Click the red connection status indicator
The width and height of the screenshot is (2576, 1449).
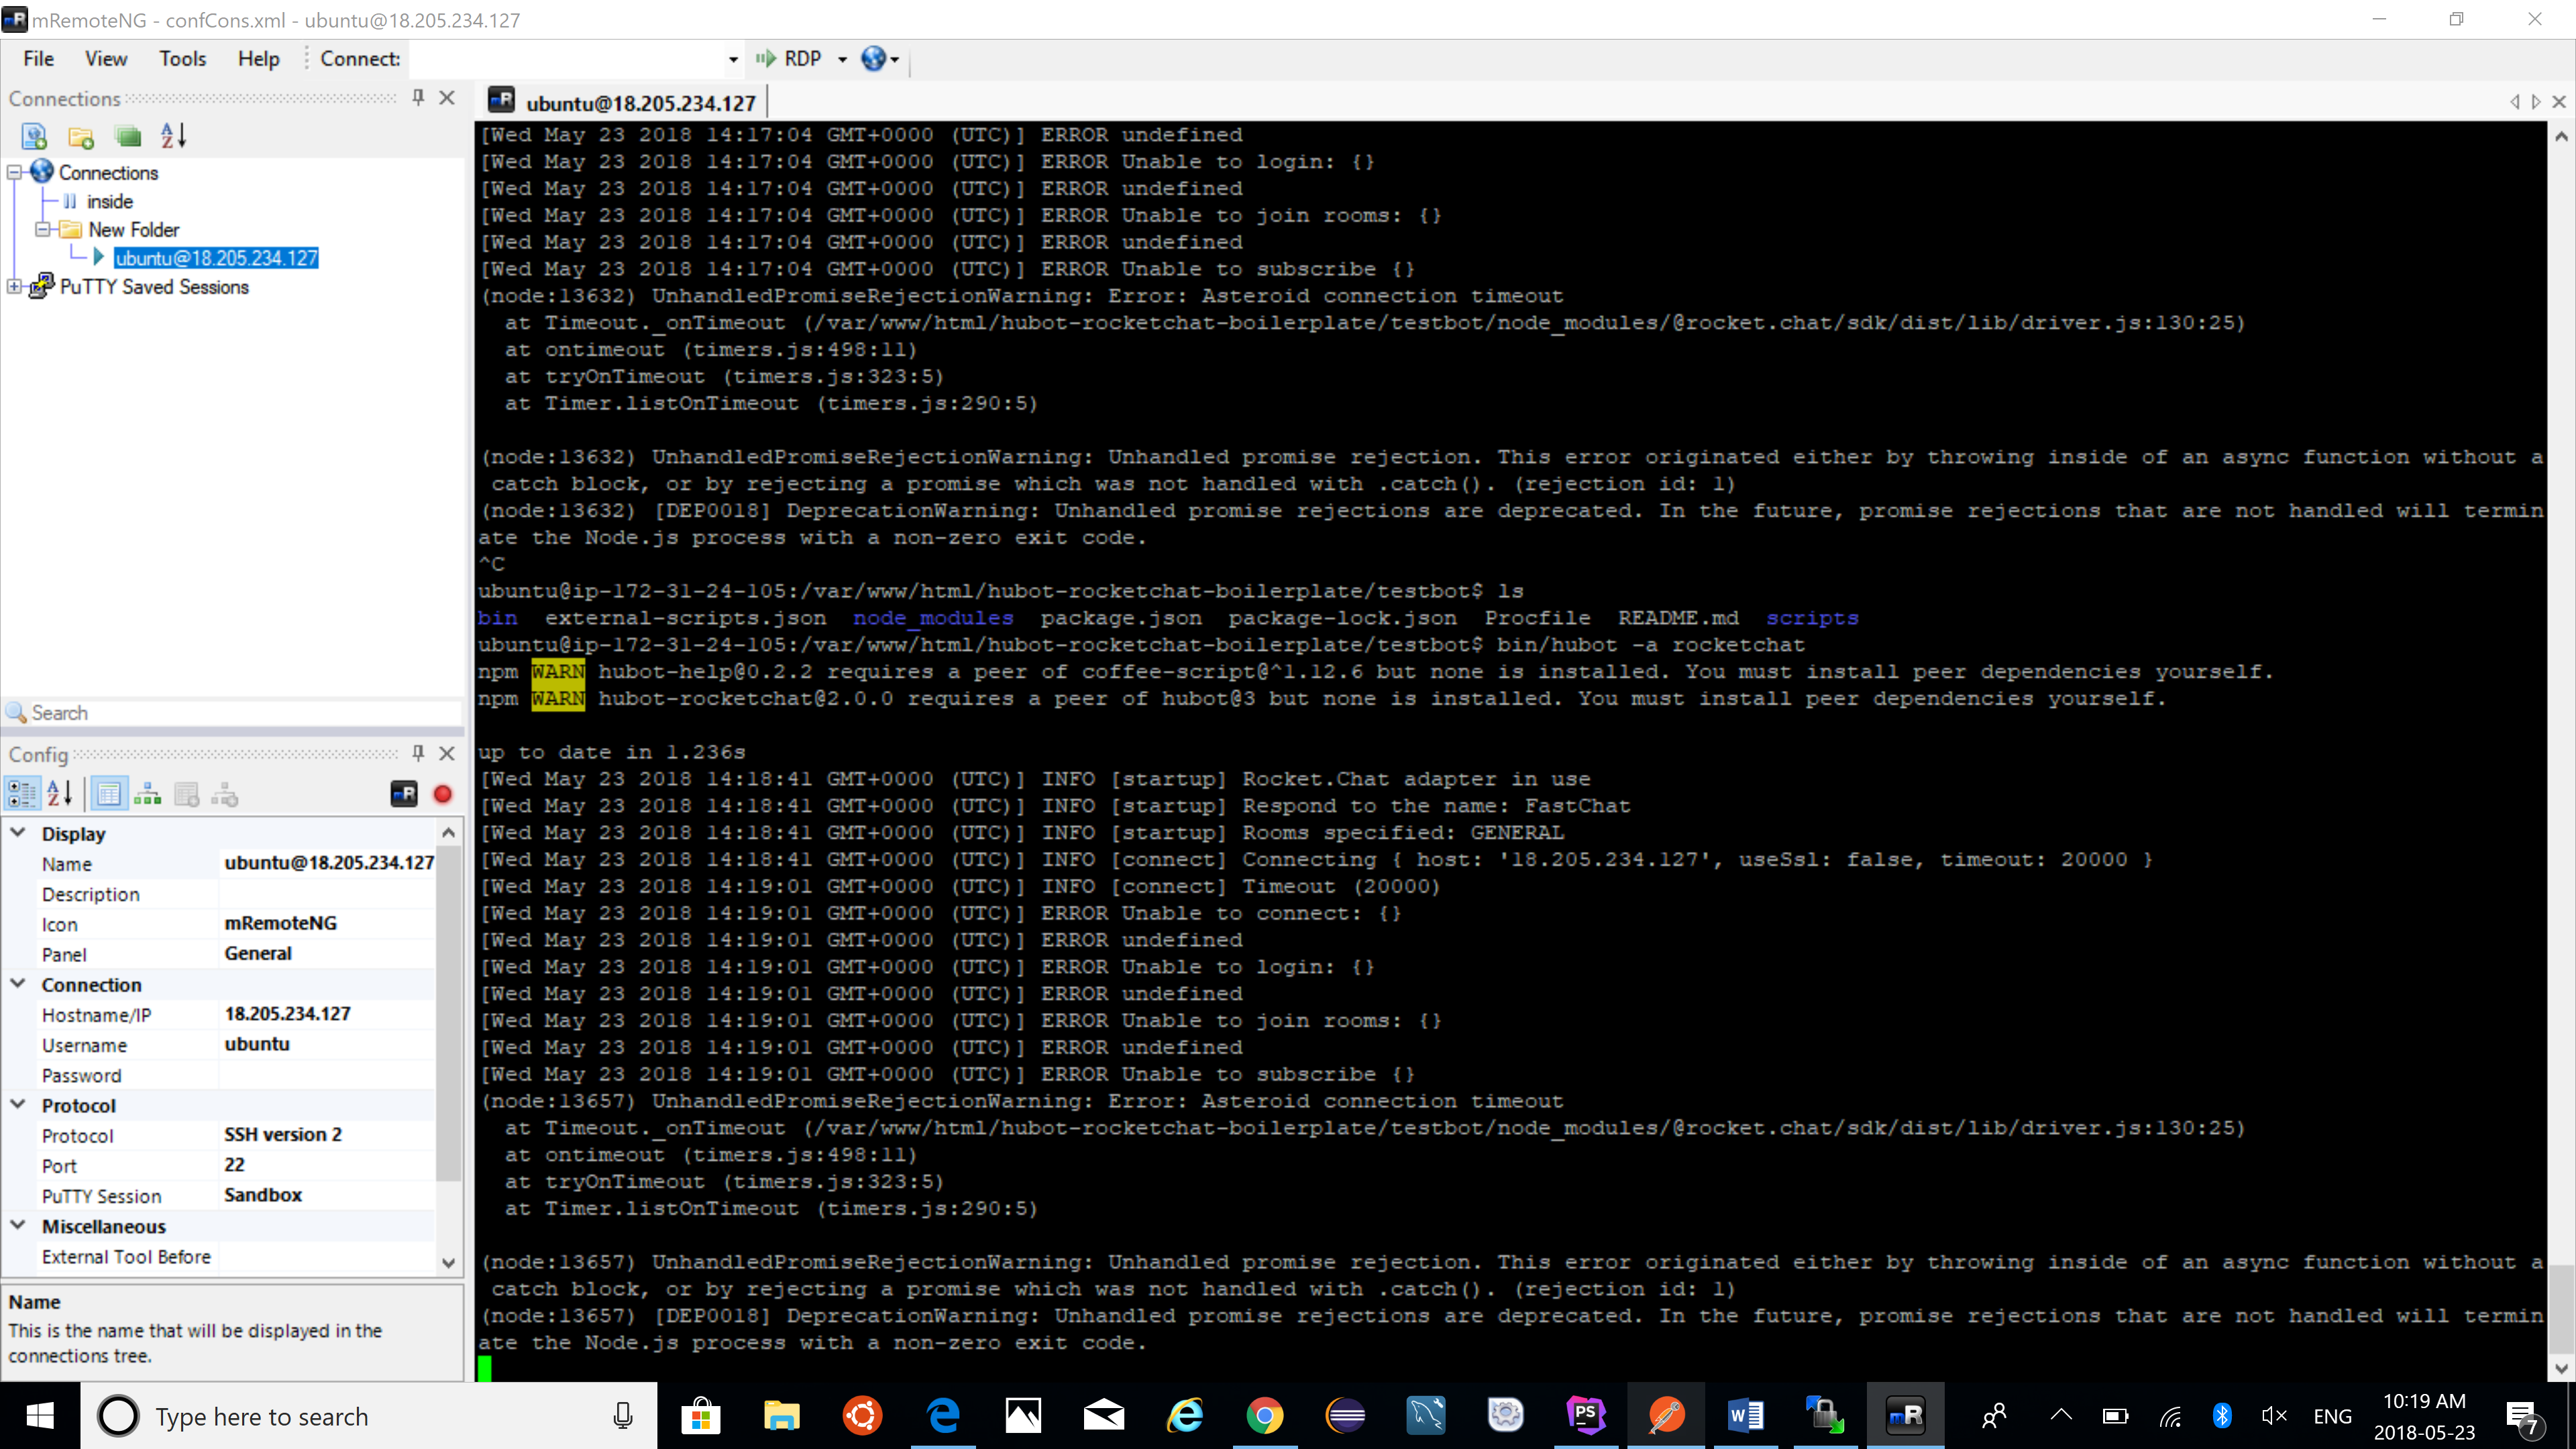point(443,794)
